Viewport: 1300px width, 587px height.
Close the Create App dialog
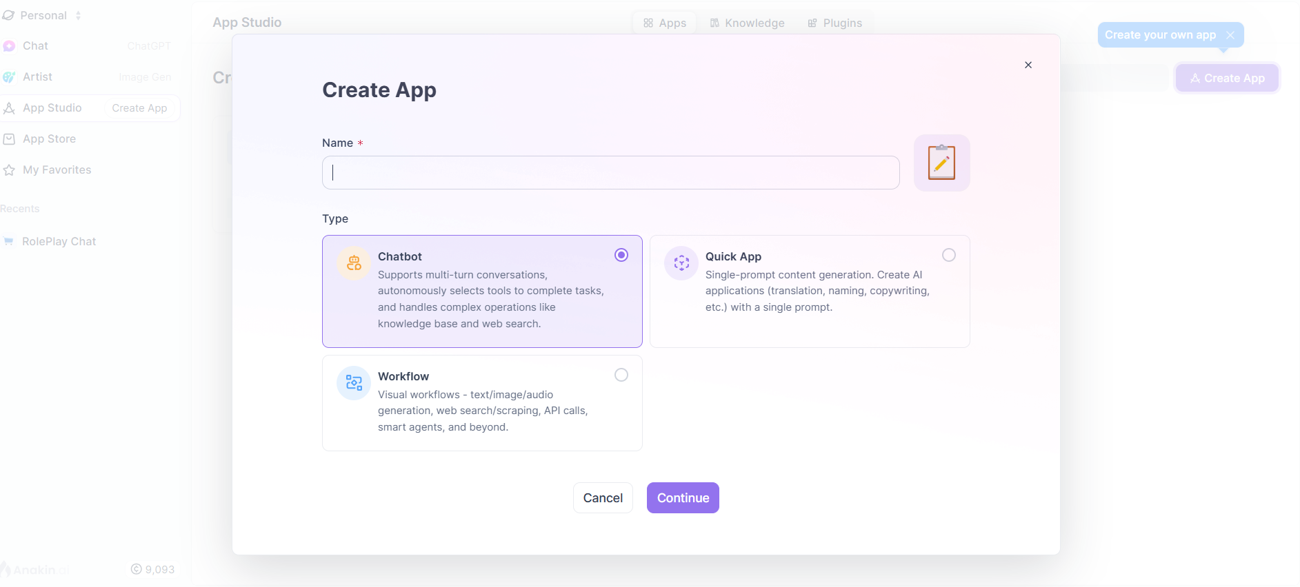(x=1028, y=65)
